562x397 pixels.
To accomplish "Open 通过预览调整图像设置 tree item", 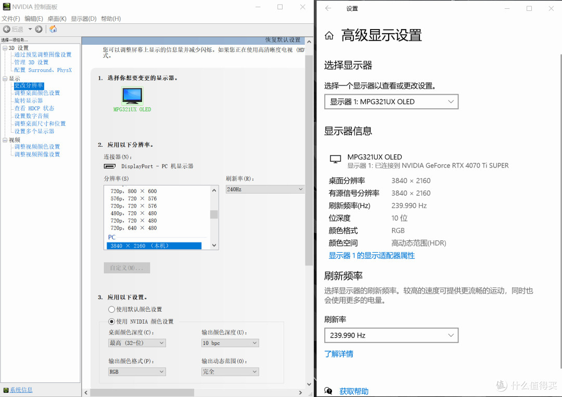I will click(x=43, y=55).
